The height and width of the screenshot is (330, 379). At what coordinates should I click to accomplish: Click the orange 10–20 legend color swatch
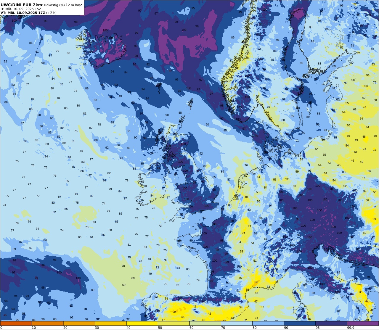pos(48,323)
